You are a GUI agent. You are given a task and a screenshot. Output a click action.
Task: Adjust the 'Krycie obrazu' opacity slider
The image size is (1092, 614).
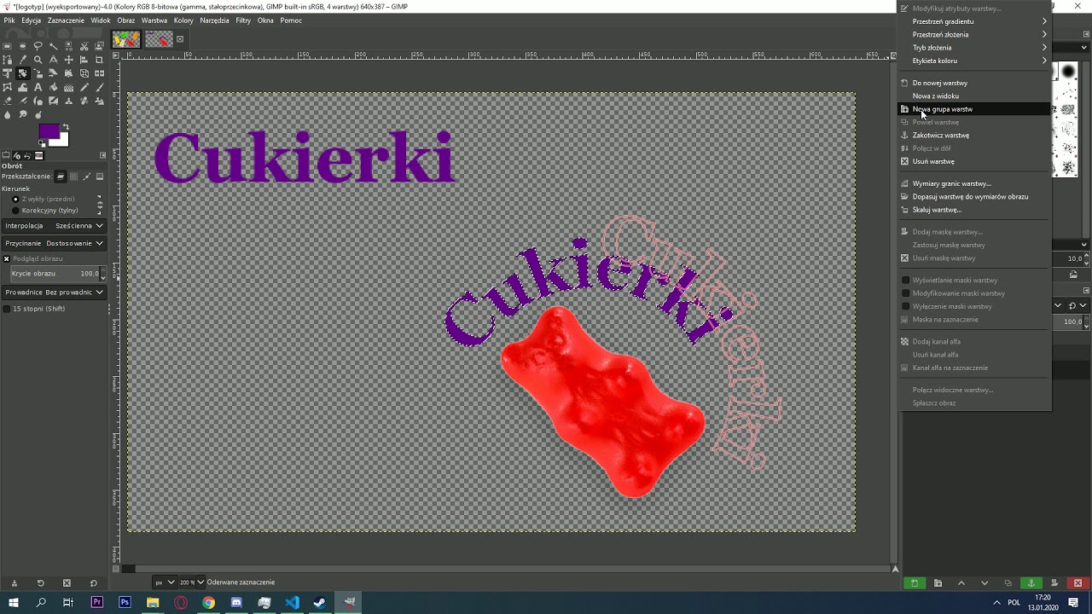pyautogui.click(x=59, y=274)
